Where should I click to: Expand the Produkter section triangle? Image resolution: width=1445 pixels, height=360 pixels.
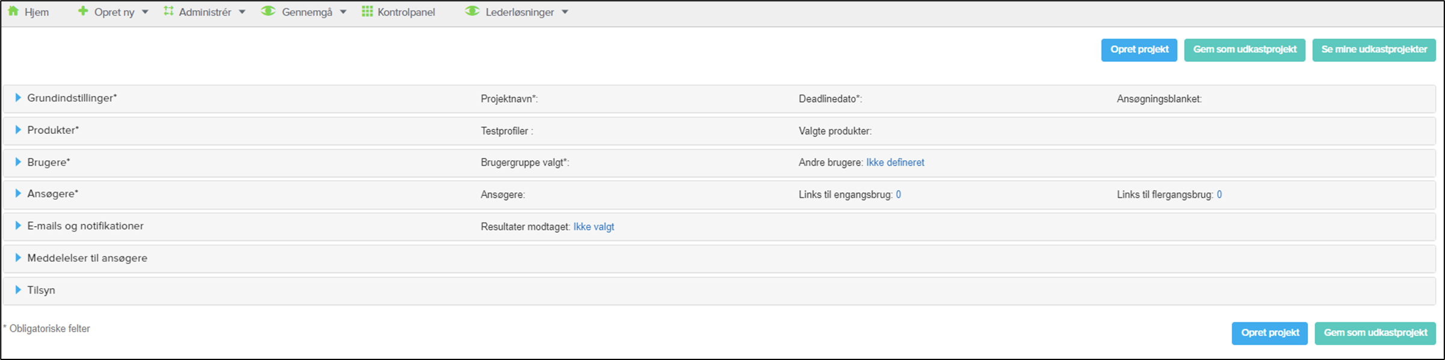tap(18, 130)
